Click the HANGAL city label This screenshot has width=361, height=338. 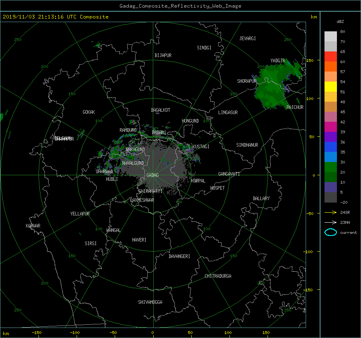tap(113, 230)
